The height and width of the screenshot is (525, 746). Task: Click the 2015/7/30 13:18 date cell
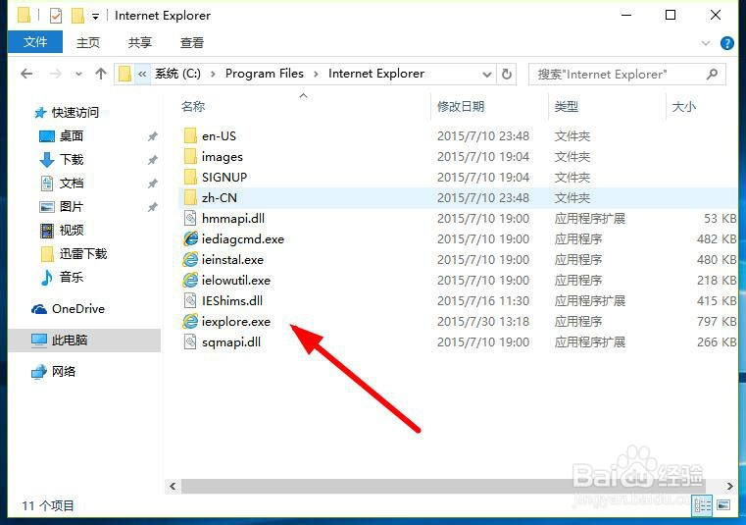click(x=483, y=322)
